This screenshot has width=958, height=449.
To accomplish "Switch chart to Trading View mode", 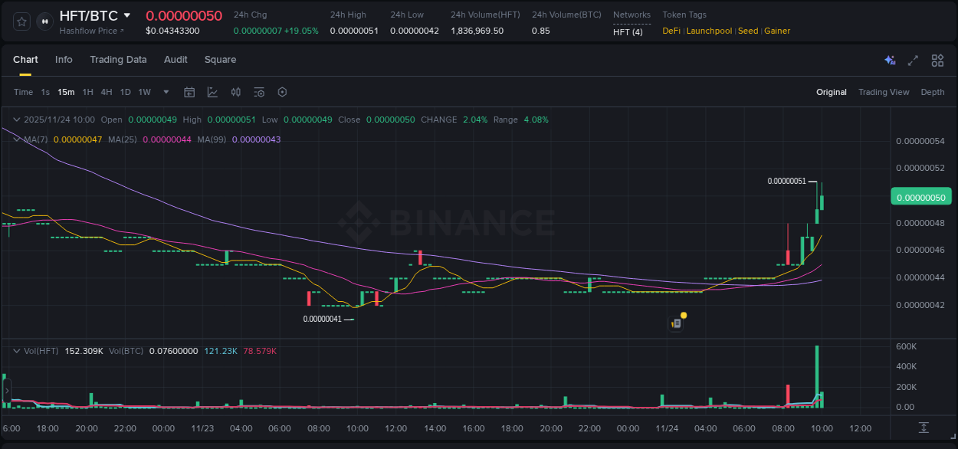I will [x=884, y=92].
